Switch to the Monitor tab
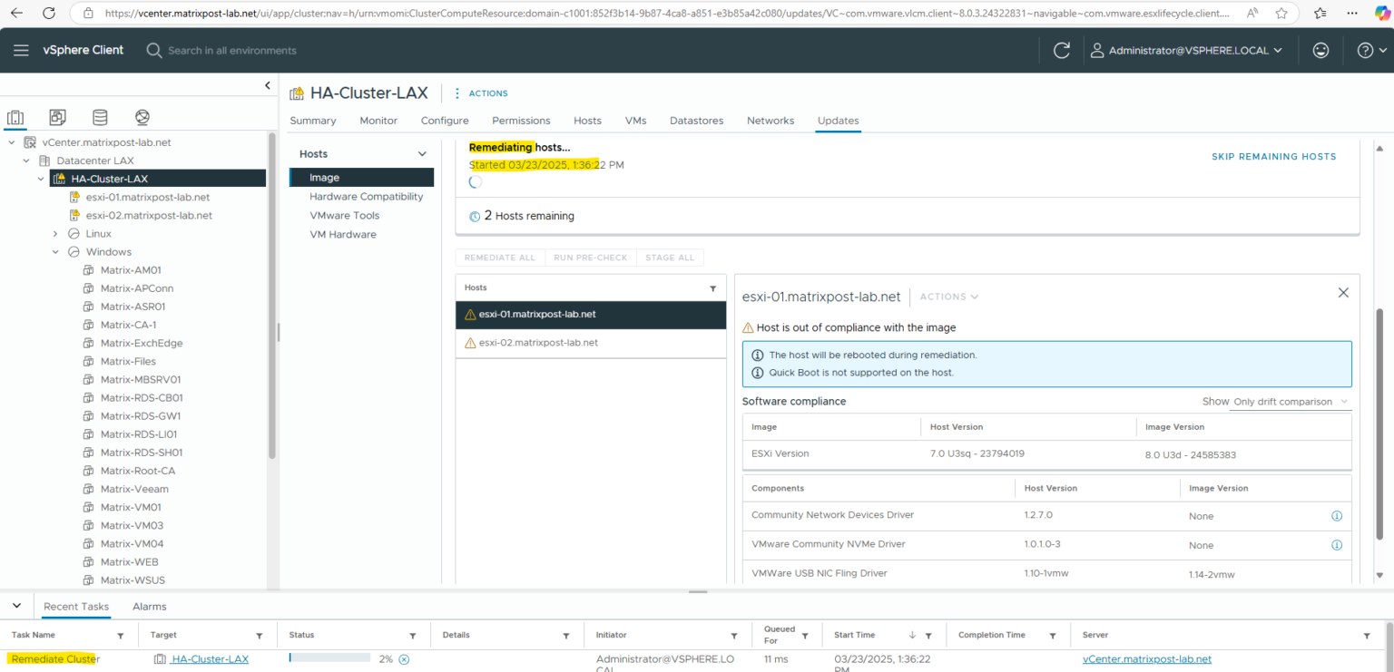Screen dimensions: 1394x672 point(378,120)
